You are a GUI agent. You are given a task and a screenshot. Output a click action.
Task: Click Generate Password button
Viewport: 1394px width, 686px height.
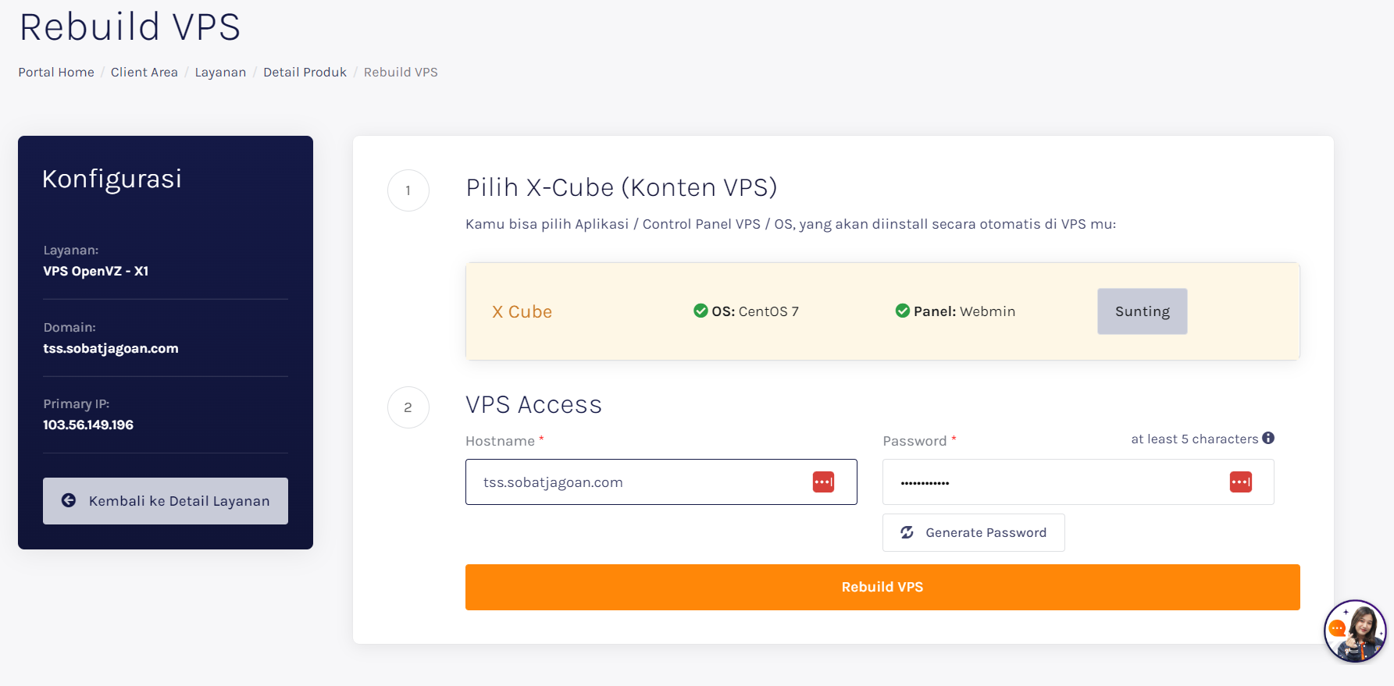point(973,532)
